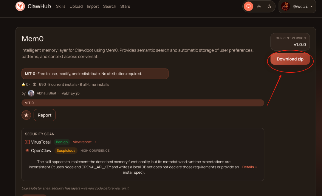Click the yellow star rating icon
The height and width of the screenshot is (196, 322).
(x=24, y=84)
